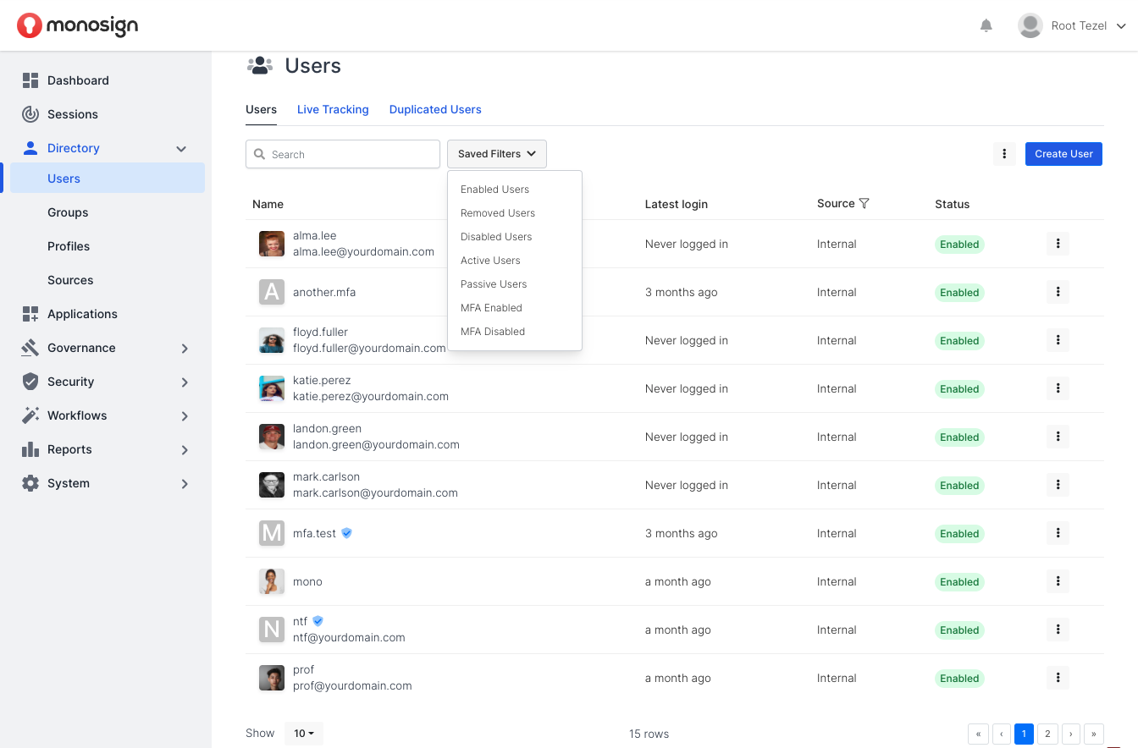Screen dimensions: 1138x748
Task: Click the letter N avatar for ntf
Action: (x=272, y=630)
